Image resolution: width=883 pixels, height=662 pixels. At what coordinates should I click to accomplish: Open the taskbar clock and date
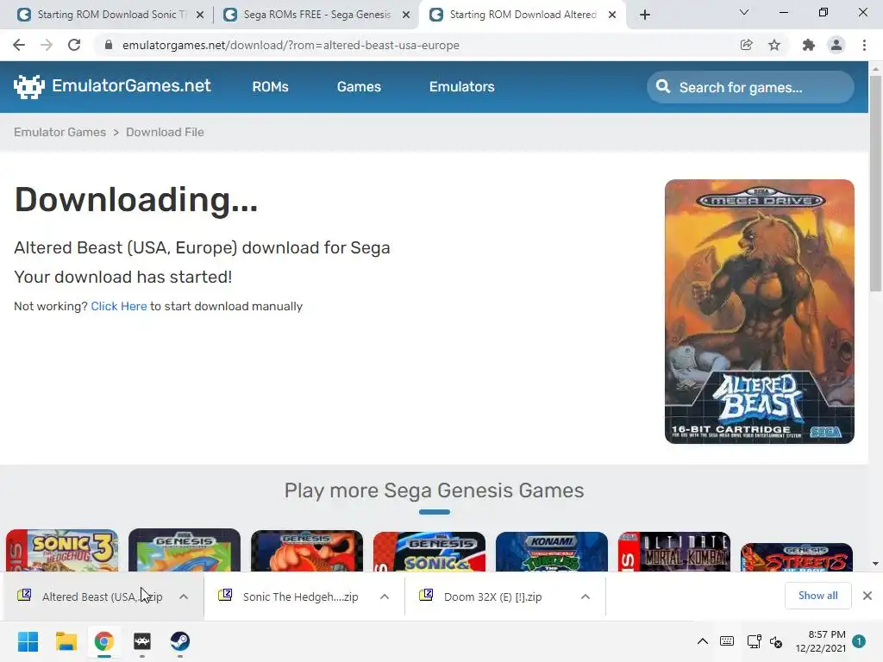[820, 641]
